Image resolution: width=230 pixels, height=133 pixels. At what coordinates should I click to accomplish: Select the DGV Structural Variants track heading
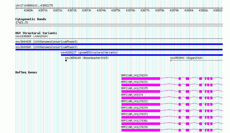click(36, 33)
